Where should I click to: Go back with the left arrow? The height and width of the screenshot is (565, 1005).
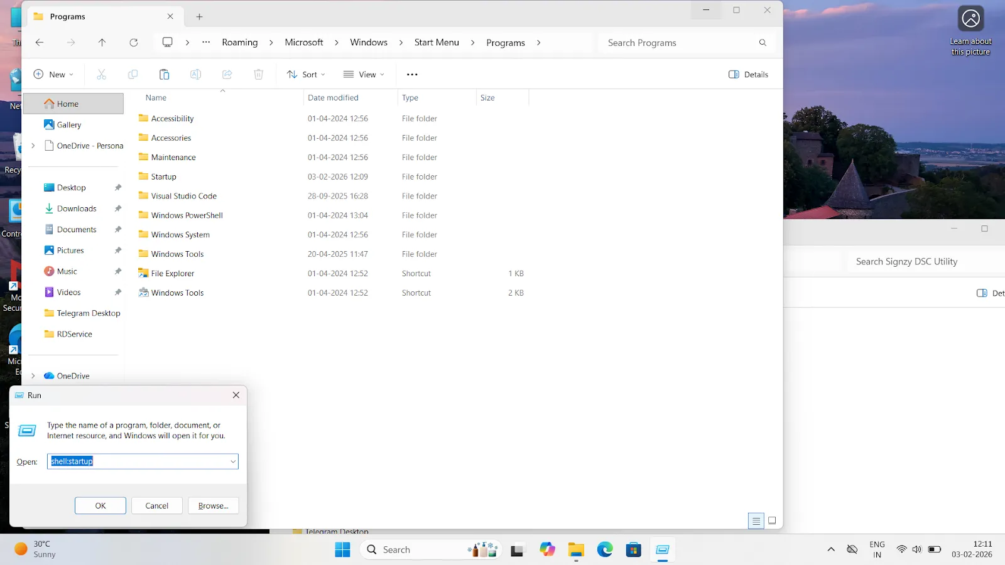[40, 43]
